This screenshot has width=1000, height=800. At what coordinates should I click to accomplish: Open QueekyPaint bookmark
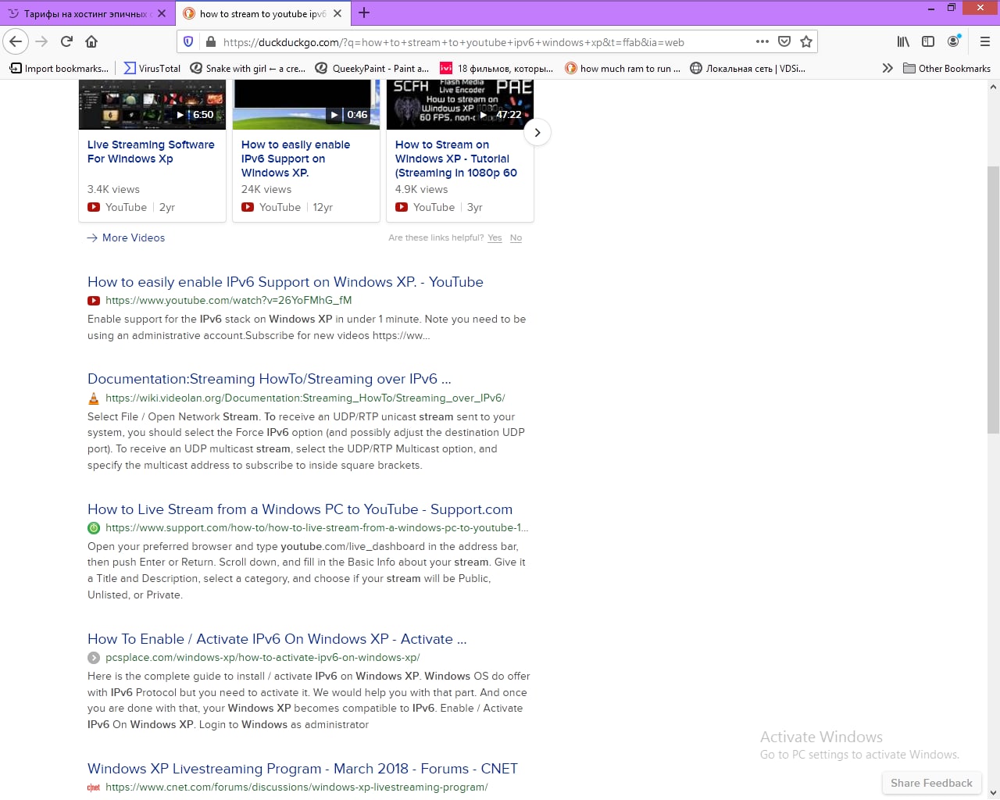click(x=373, y=68)
